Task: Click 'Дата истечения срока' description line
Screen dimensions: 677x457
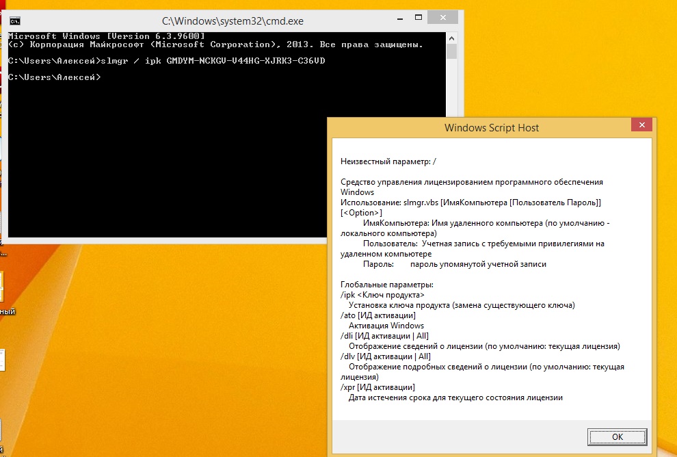Action: click(x=455, y=398)
